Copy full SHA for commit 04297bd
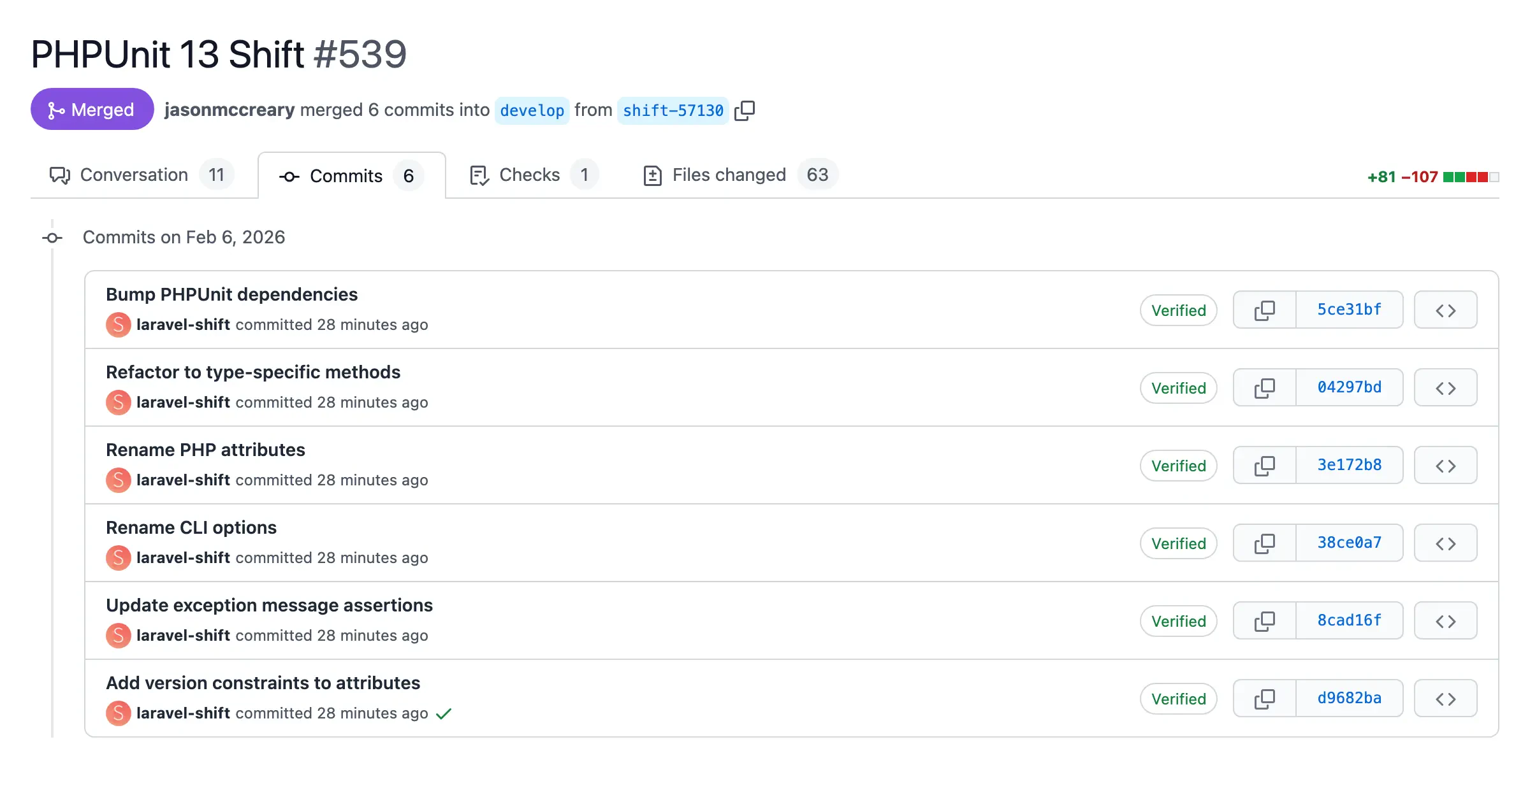1530x800 pixels. pos(1265,388)
